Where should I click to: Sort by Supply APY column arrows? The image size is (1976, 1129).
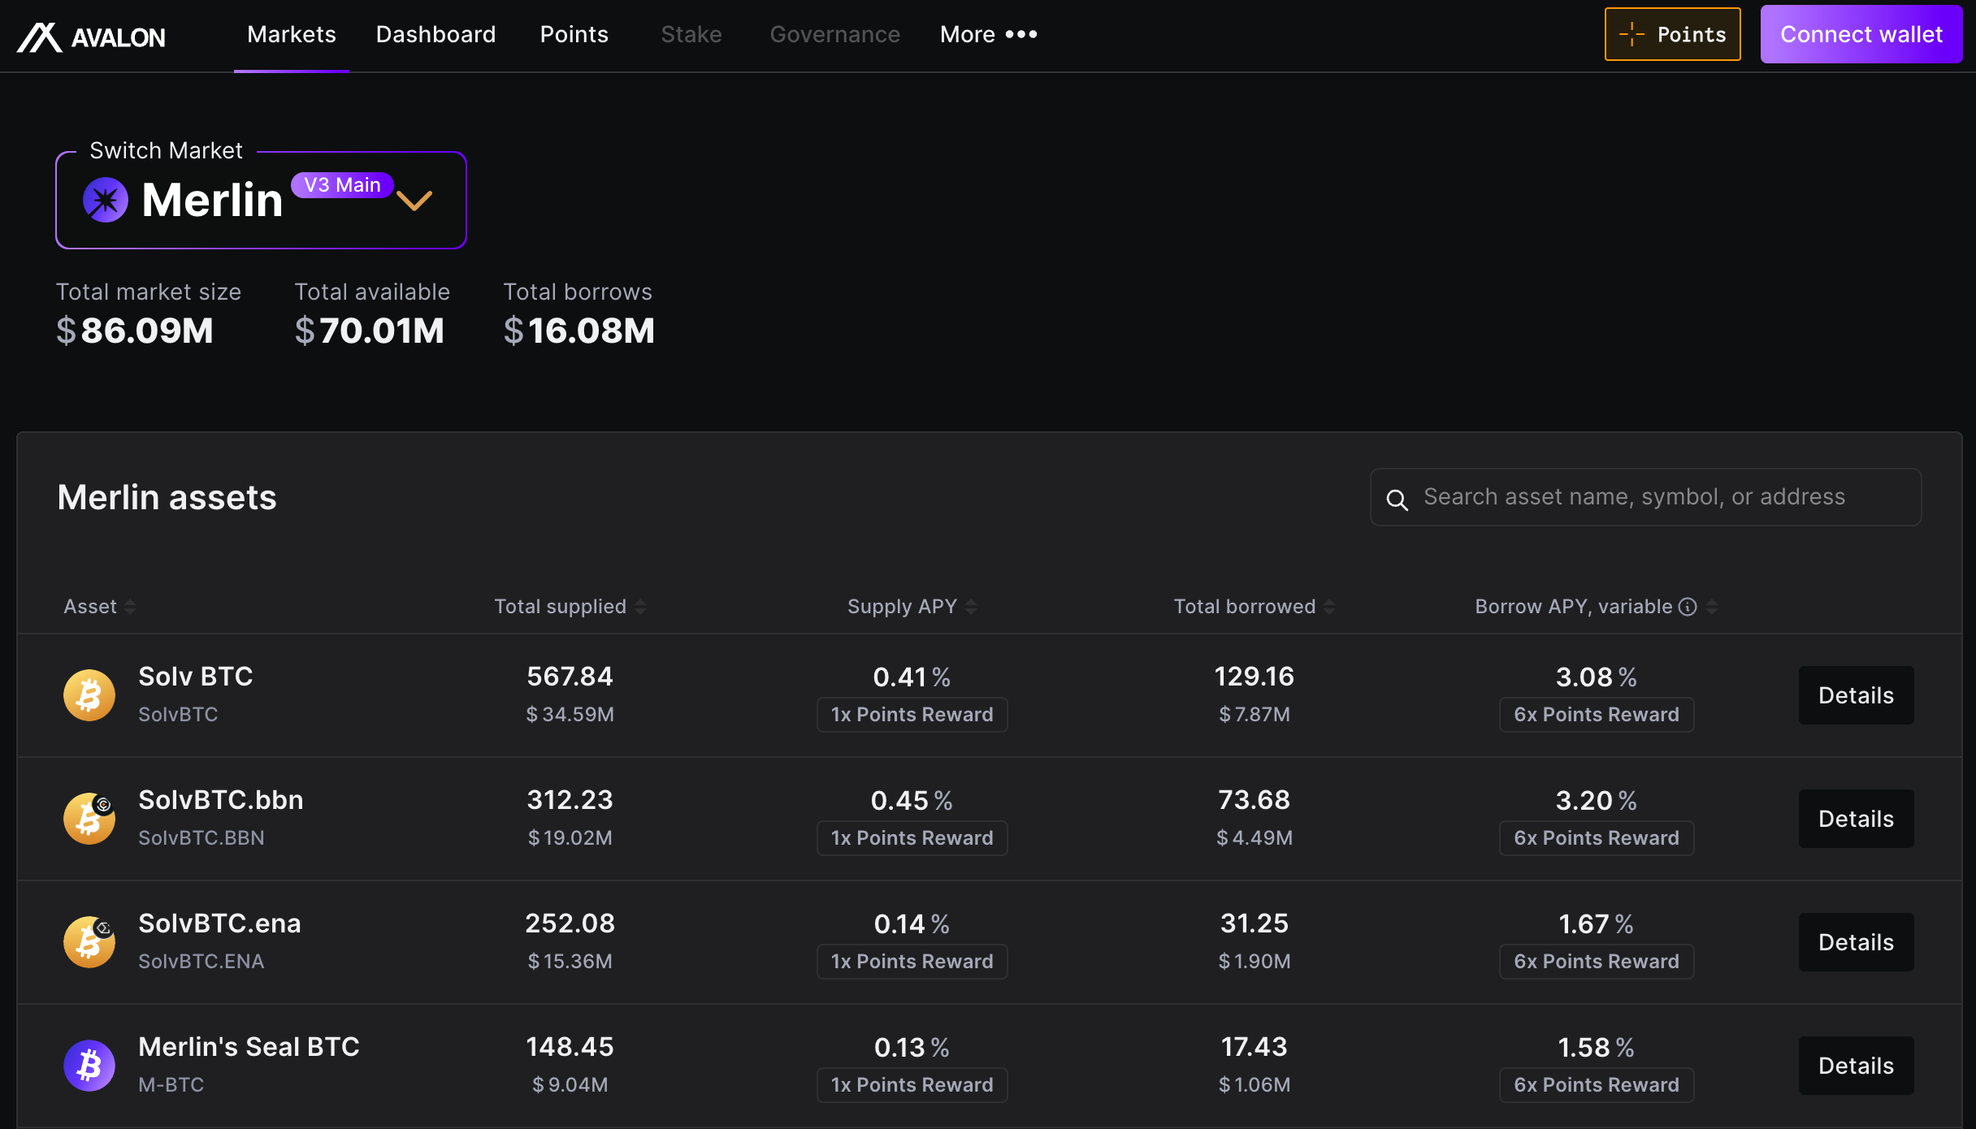(x=971, y=607)
